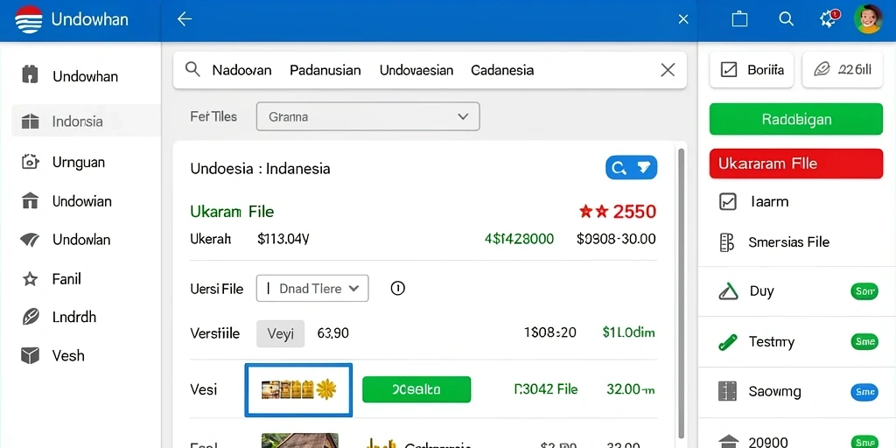Click the building icon beside Undowhan
Image resolution: width=896 pixels, height=448 pixels.
coord(30,75)
